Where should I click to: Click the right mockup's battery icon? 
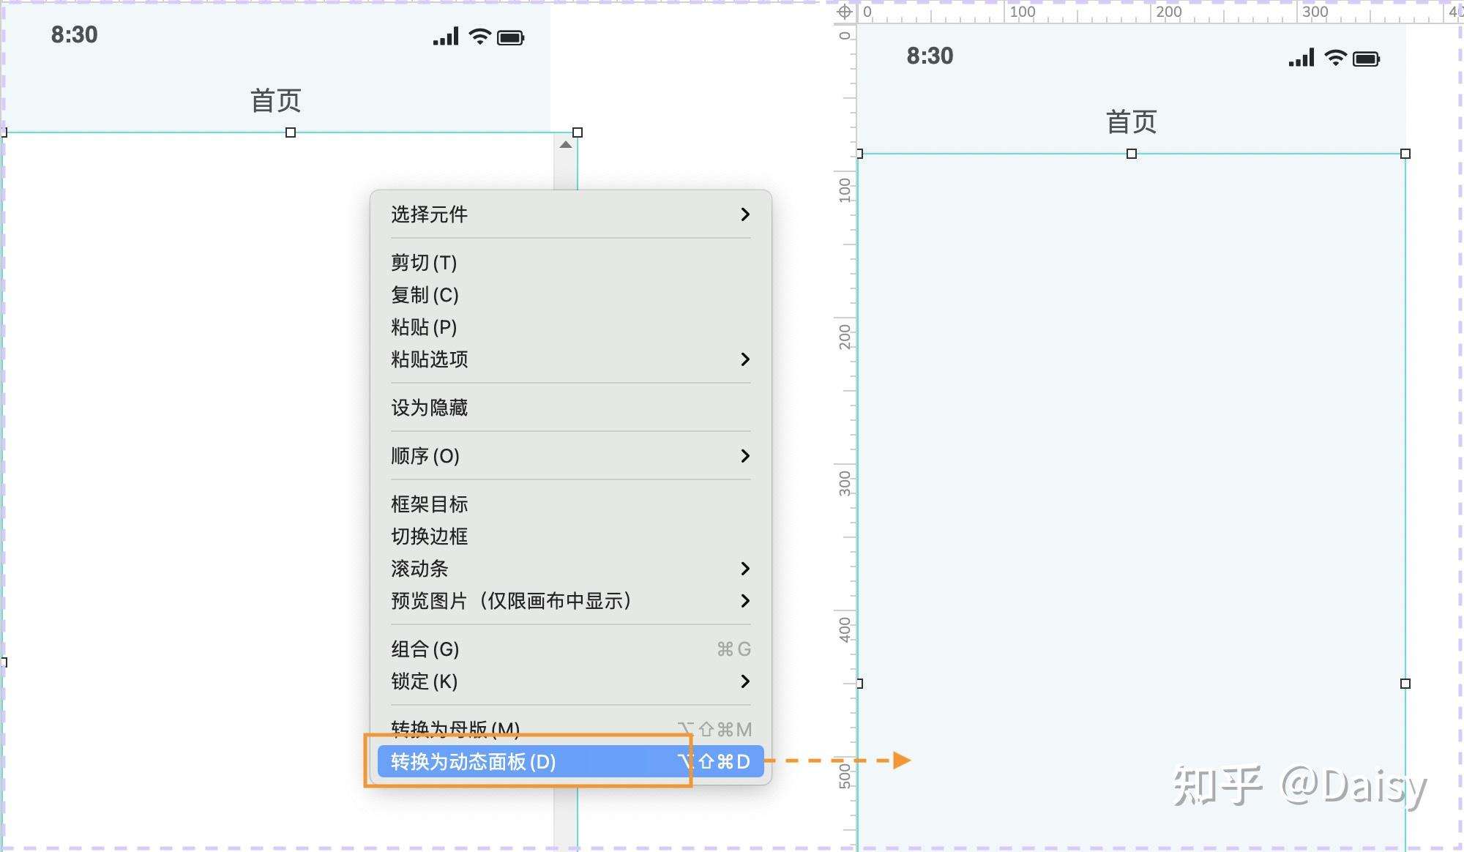point(1367,59)
